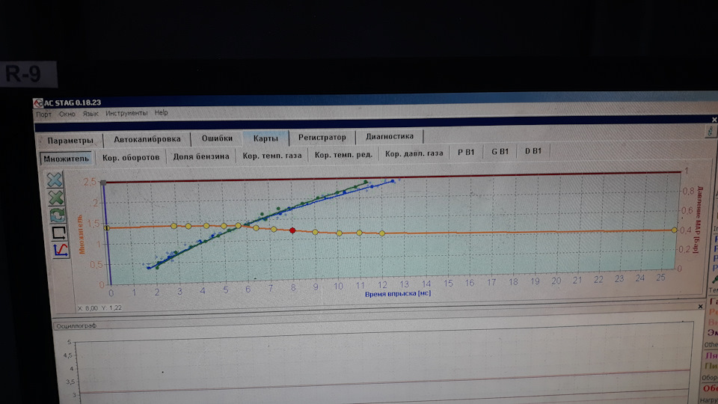
Task: Open the Диагностика tab
Action: 389,136
